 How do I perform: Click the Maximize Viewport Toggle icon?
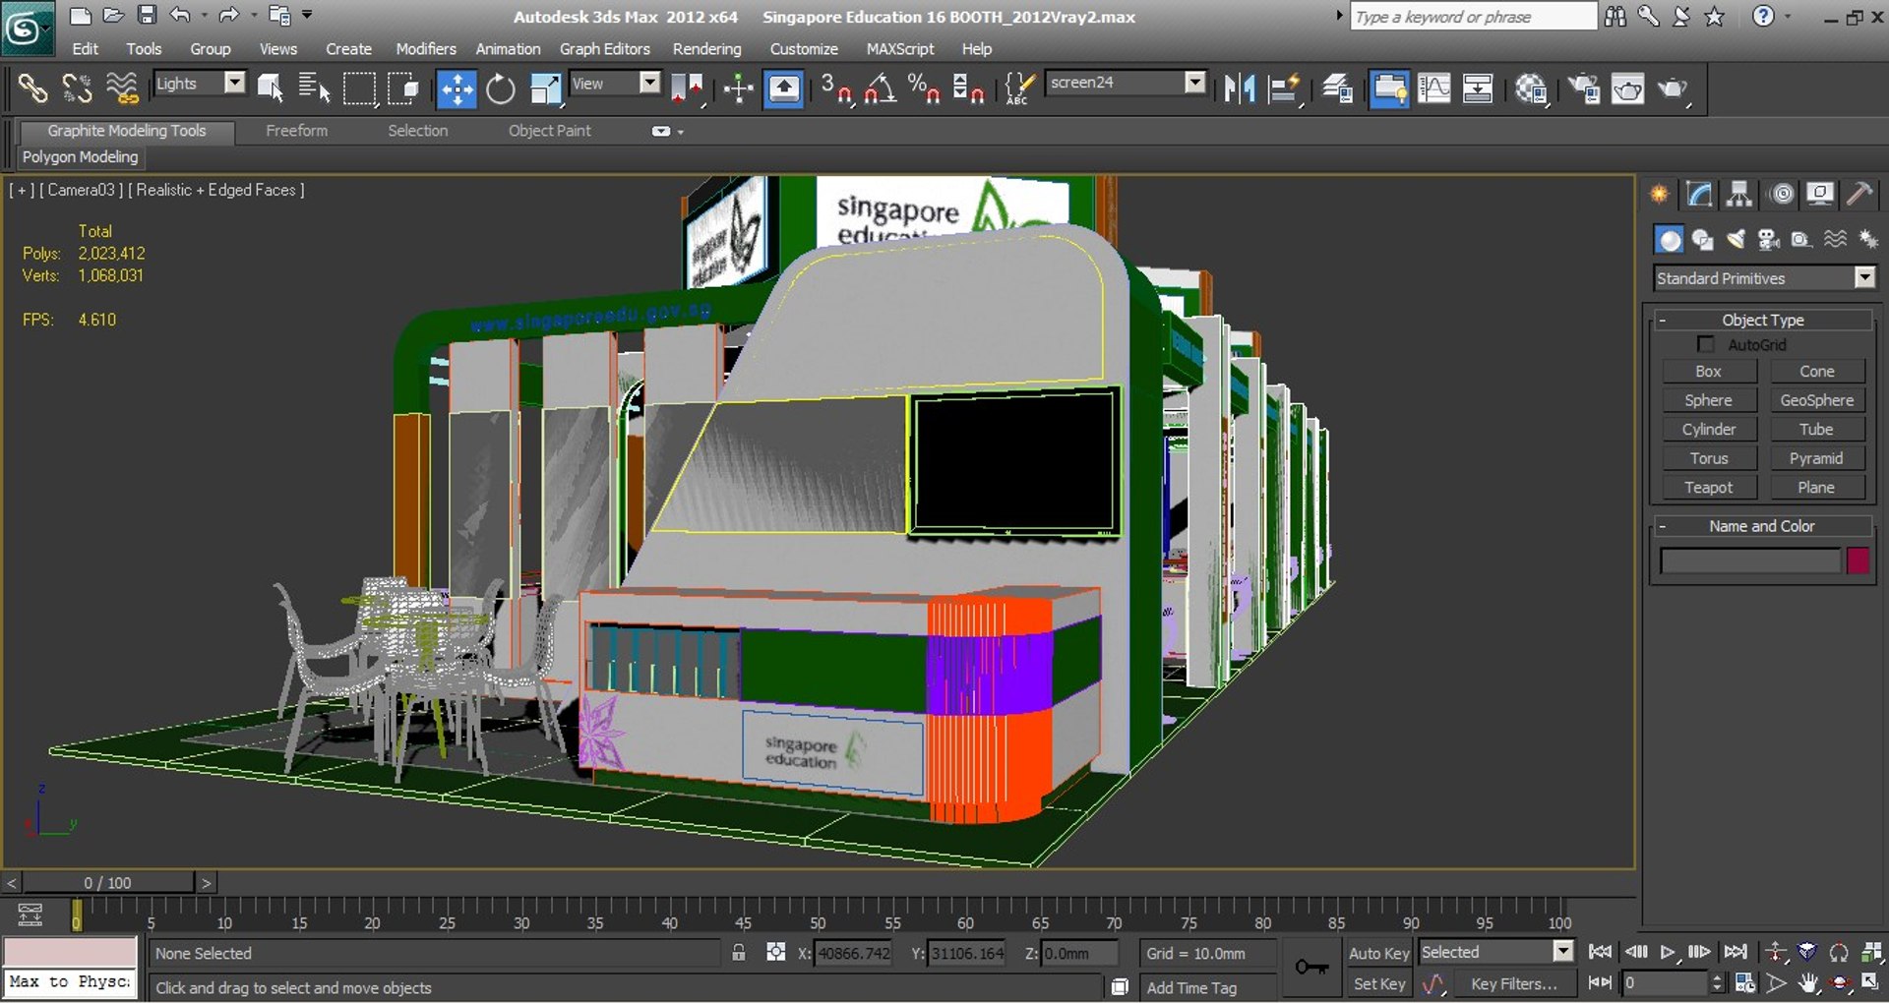pyautogui.click(x=1870, y=982)
